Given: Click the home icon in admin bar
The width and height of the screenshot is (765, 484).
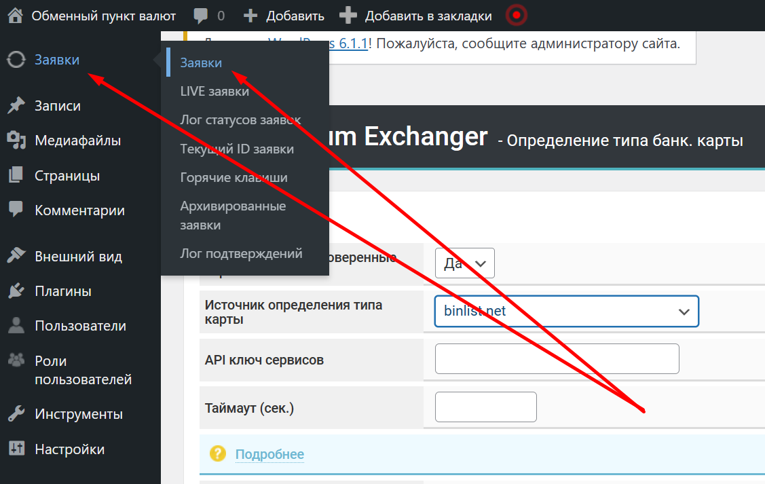Looking at the screenshot, I should pyautogui.click(x=16, y=15).
